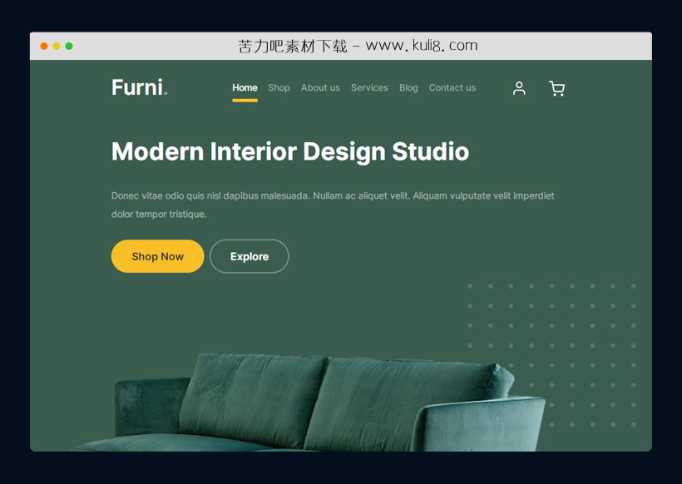The image size is (682, 484).
Task: Open the Services menu link
Action: pyautogui.click(x=369, y=87)
